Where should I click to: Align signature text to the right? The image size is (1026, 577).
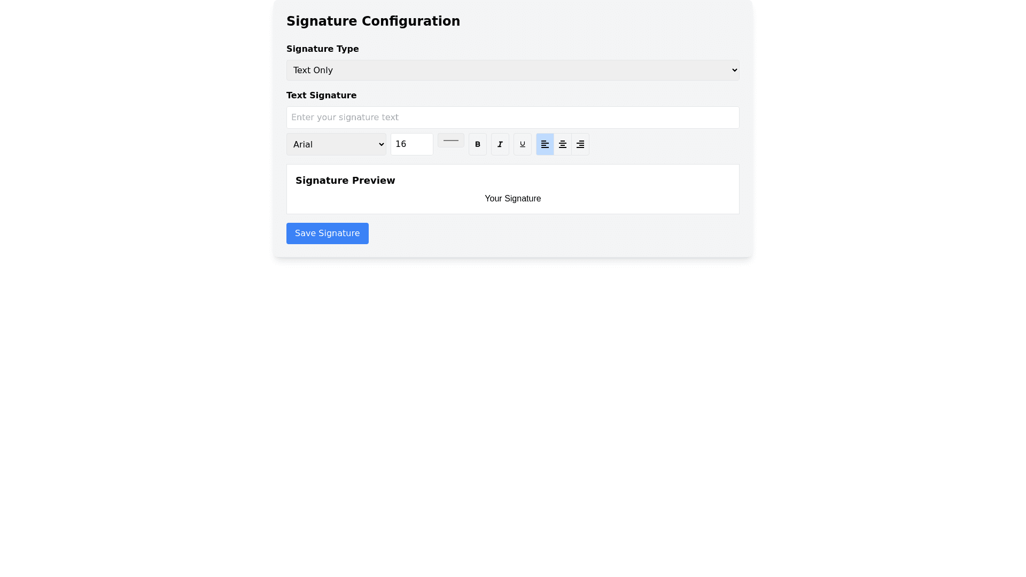point(580,144)
